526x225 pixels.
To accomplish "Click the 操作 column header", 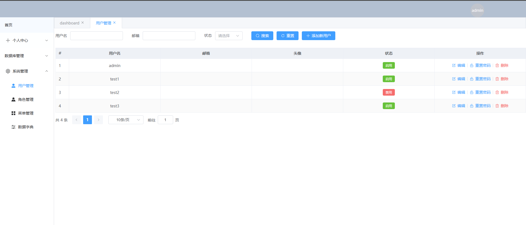I will (x=480, y=53).
